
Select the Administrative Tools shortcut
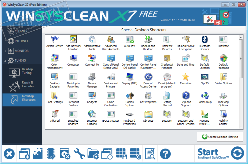[92, 43]
